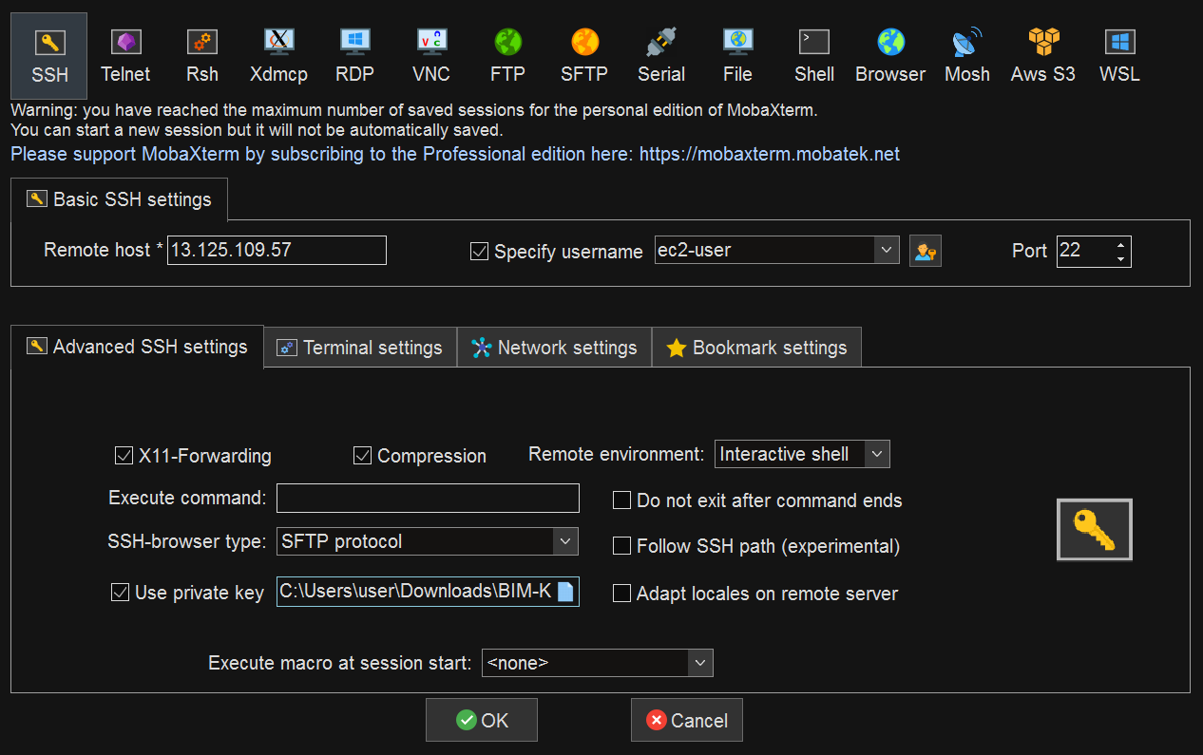Pick the Xdmcp session type
This screenshot has width=1203, height=755.
(x=278, y=56)
